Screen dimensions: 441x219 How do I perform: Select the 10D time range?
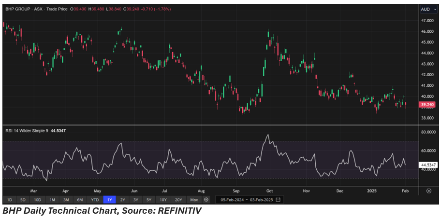(37, 200)
